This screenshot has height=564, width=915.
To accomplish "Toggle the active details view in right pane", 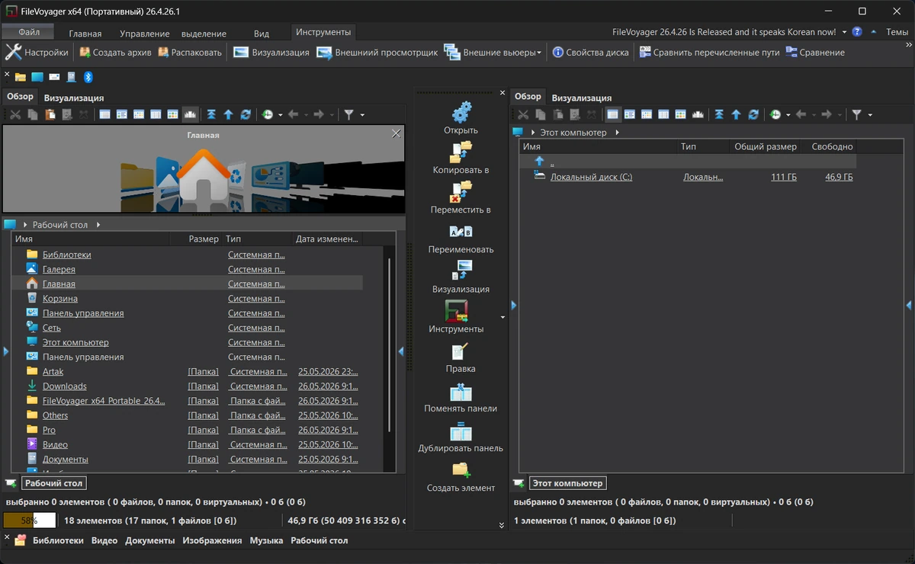I will (612, 114).
